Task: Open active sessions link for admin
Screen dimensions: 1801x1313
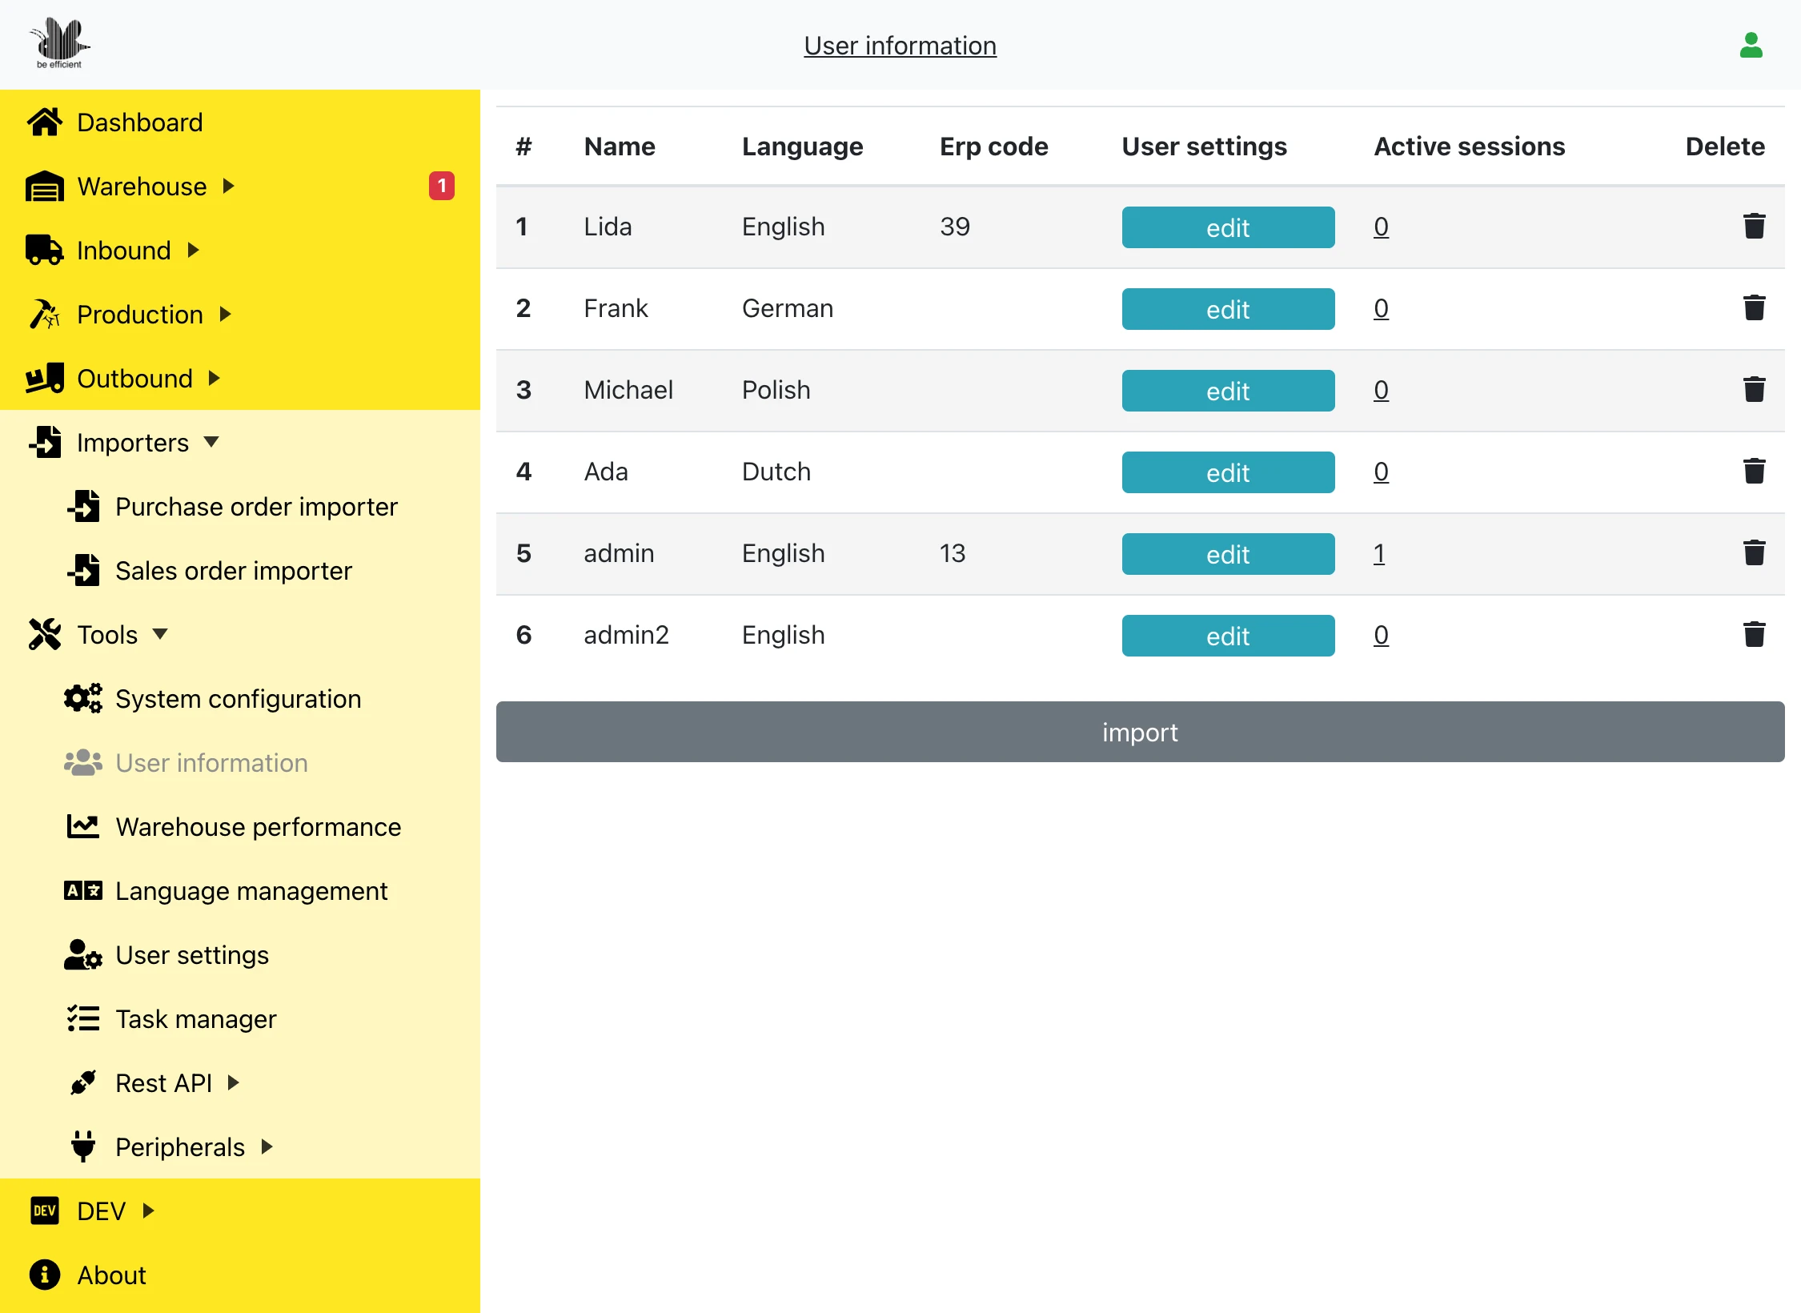Action: tap(1379, 553)
